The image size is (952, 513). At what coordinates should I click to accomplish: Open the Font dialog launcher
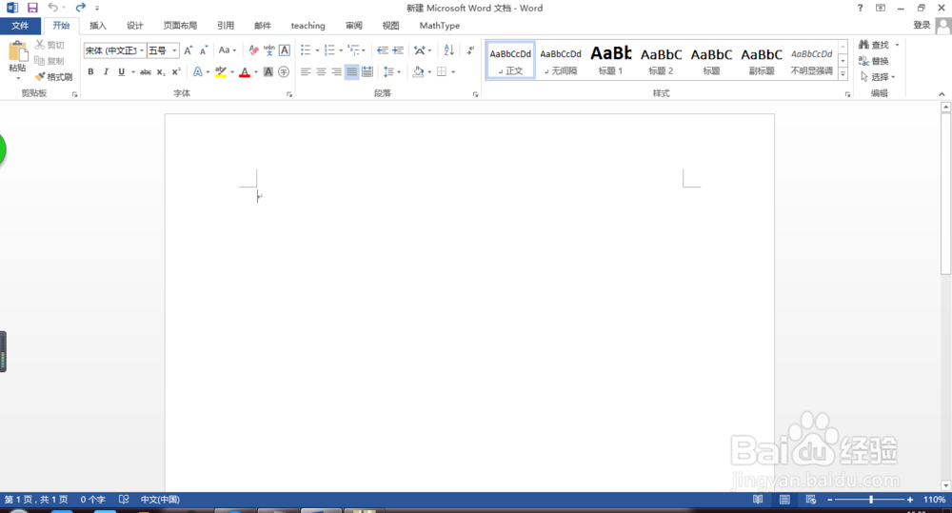coord(289,94)
